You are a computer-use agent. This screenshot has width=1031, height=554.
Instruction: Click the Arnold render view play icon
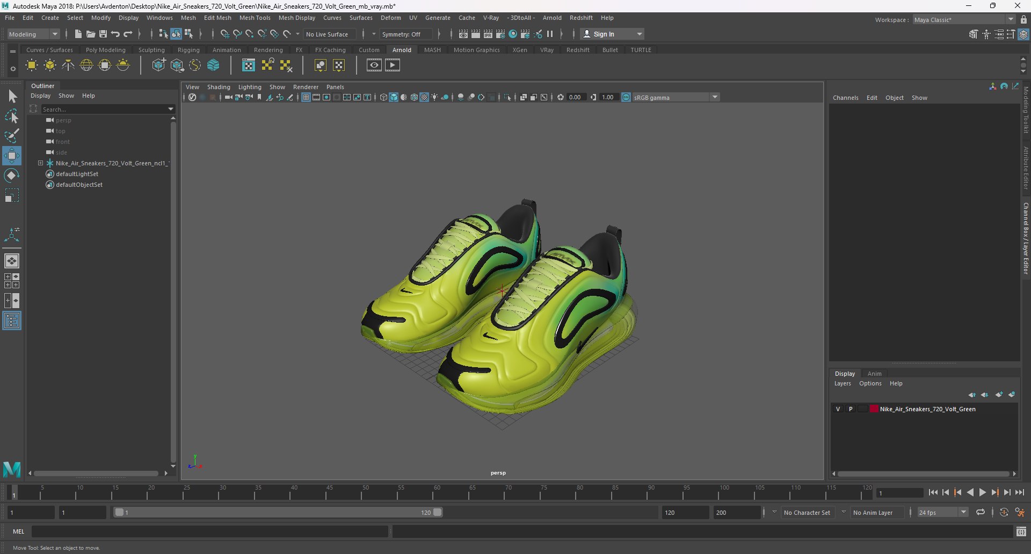click(393, 65)
